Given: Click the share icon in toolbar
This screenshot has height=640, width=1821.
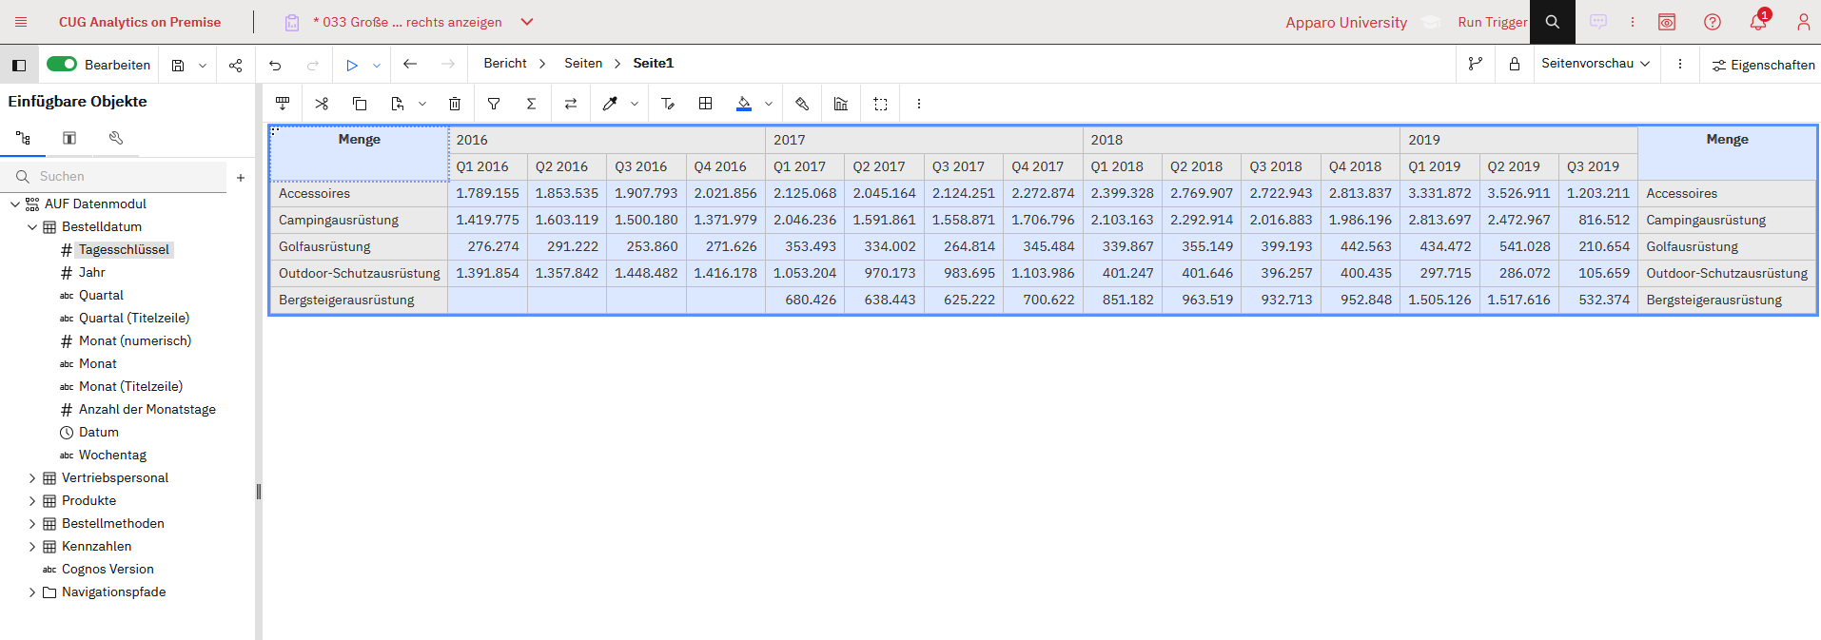Looking at the screenshot, I should (x=236, y=65).
